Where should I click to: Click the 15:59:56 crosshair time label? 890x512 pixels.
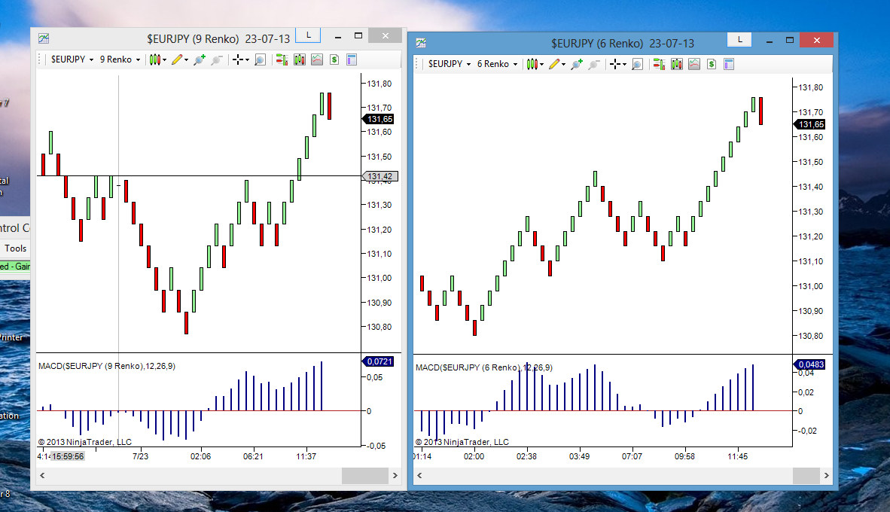[68, 456]
